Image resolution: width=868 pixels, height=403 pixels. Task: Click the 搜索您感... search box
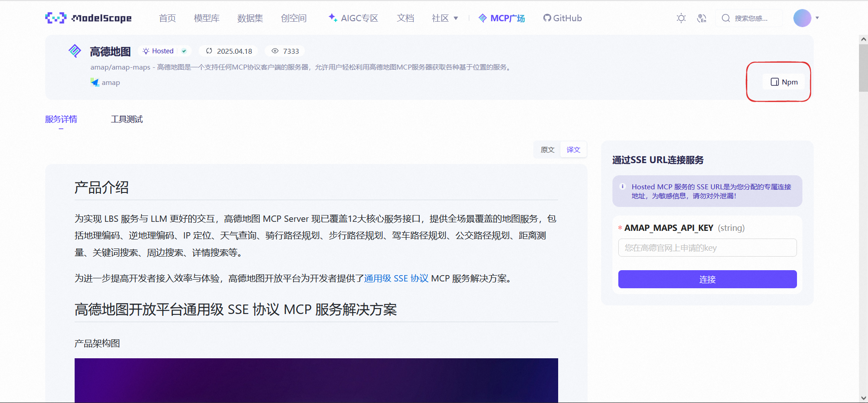(749, 18)
